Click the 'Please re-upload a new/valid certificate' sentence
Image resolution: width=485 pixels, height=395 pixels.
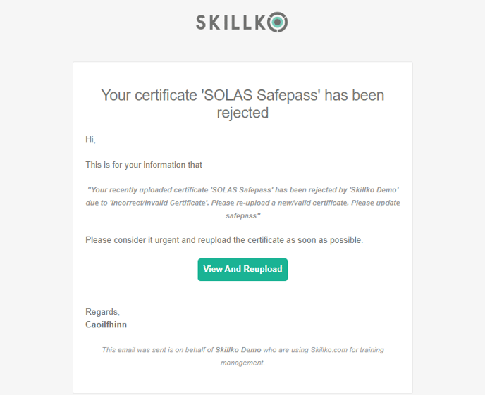(x=280, y=203)
